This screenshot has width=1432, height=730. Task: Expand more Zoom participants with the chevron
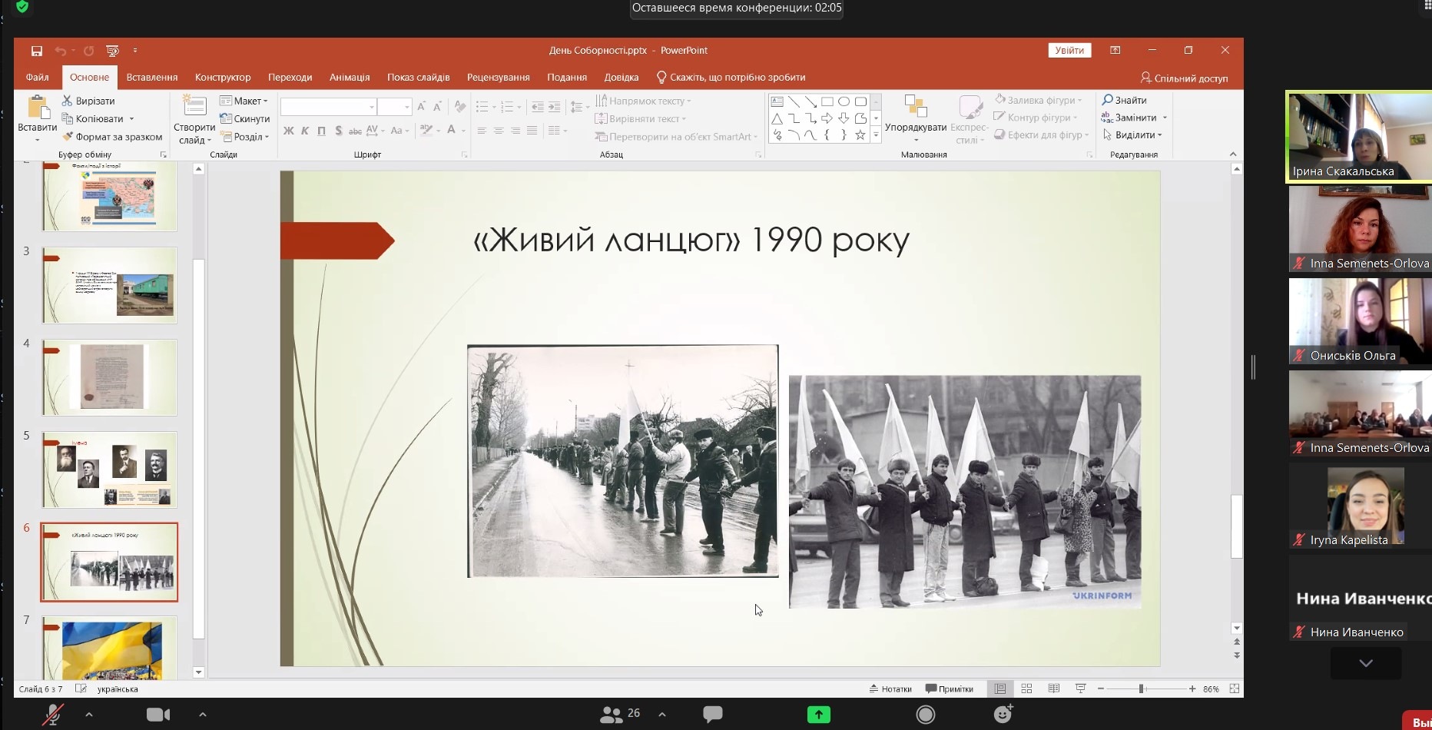(x=1365, y=663)
